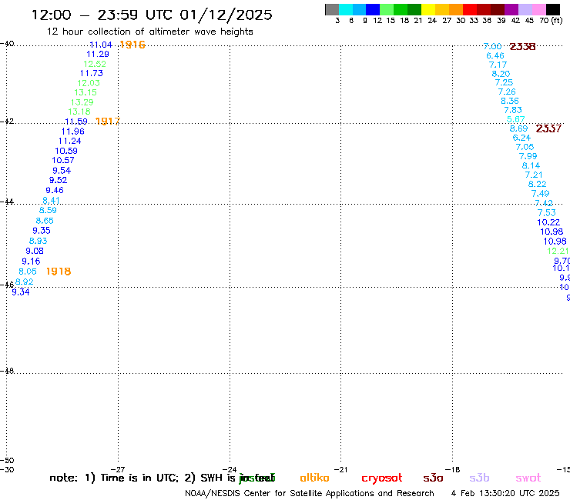Click the purple swatch in the color scale
The image size is (570, 500).
tap(511, 9)
